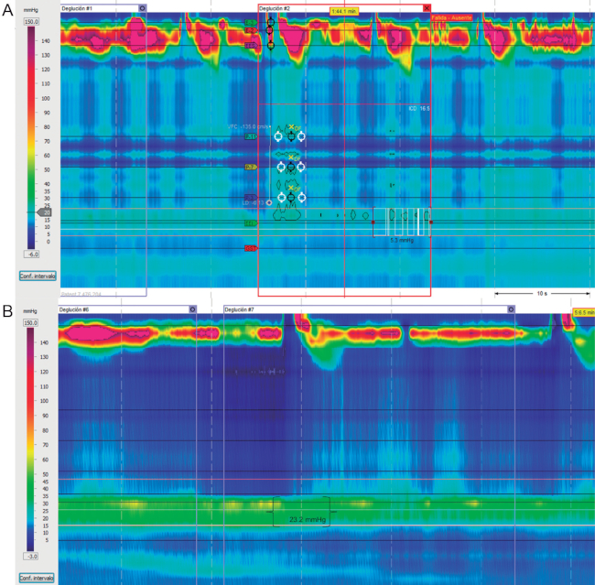Viewport: 595px width, 585px height.
Task: Click the lower Conf. intervalo button
Action: (x=37, y=578)
